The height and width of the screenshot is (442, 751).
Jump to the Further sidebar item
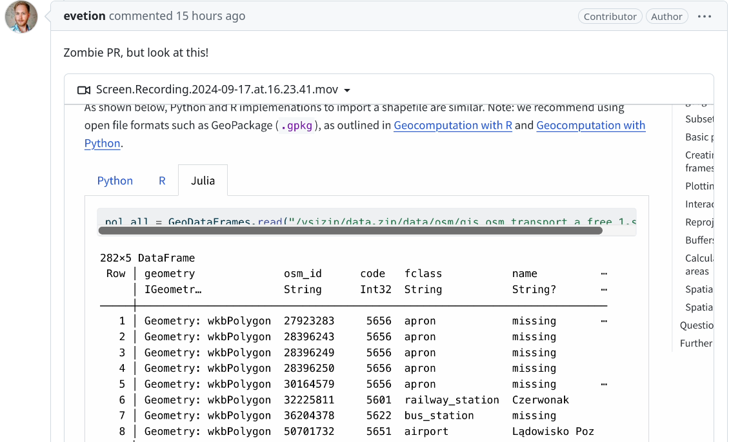click(696, 343)
